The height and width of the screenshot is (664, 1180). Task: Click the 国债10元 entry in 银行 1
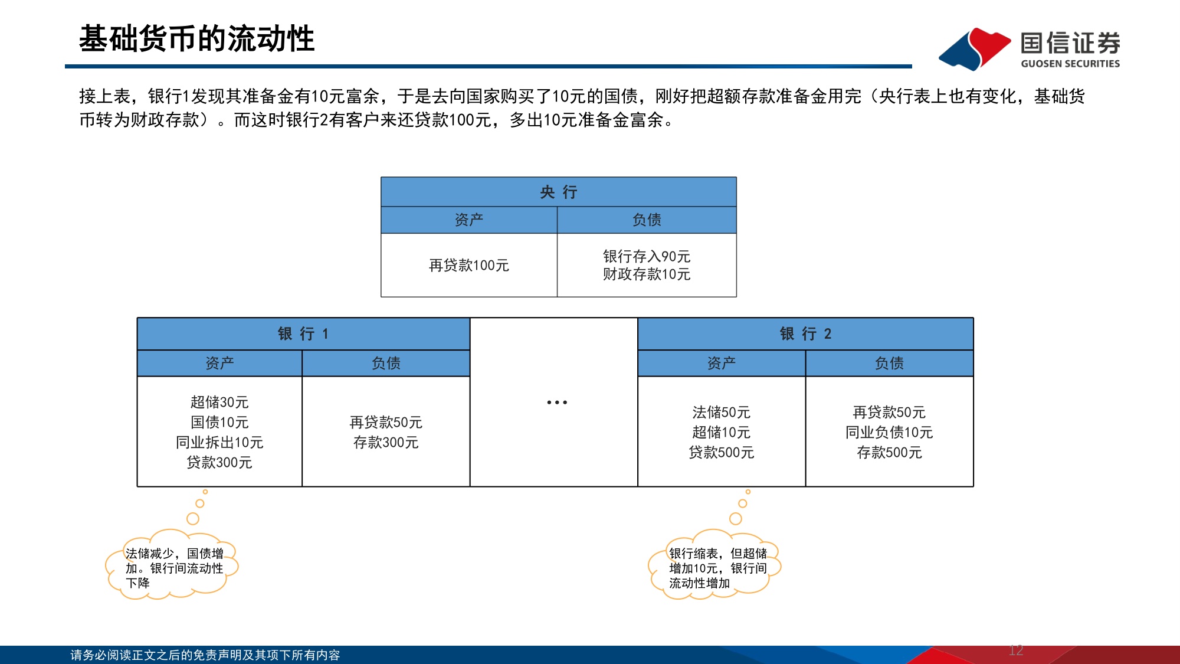click(219, 422)
